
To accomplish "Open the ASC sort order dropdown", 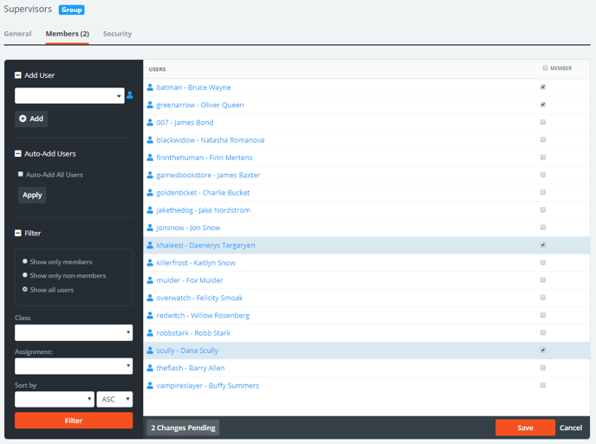I will point(115,399).
